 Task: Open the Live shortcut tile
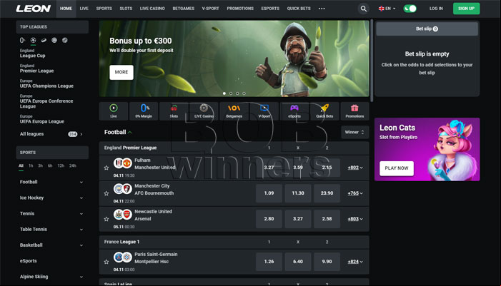click(114, 111)
